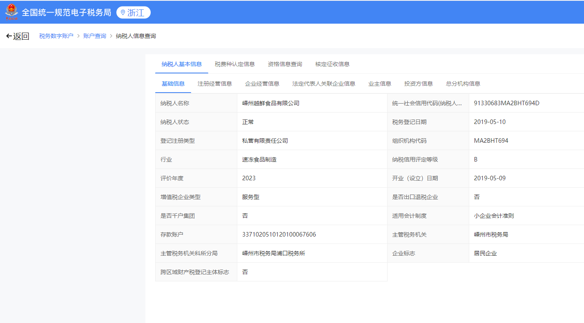Screen dimensions: 584x323
Task: Open the 注册经营信息 sub-tab
Action: pyautogui.click(x=214, y=84)
